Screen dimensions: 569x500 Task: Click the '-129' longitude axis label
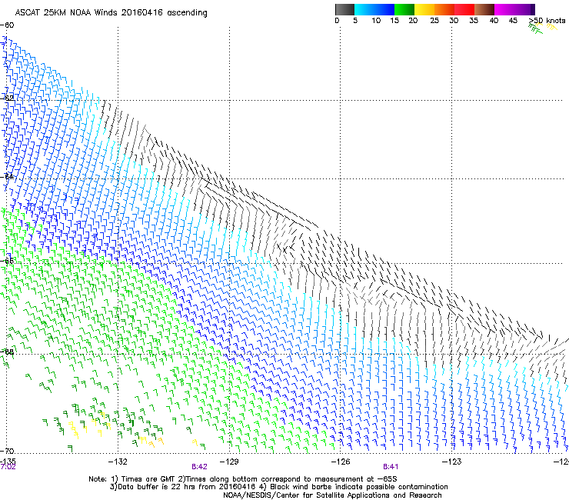tap(229, 462)
